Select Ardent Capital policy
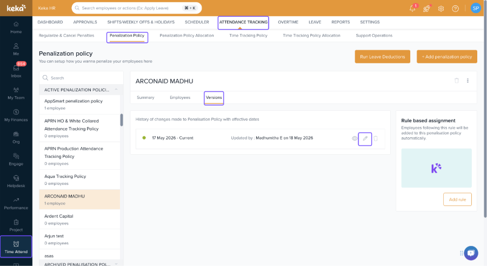 coord(79,220)
